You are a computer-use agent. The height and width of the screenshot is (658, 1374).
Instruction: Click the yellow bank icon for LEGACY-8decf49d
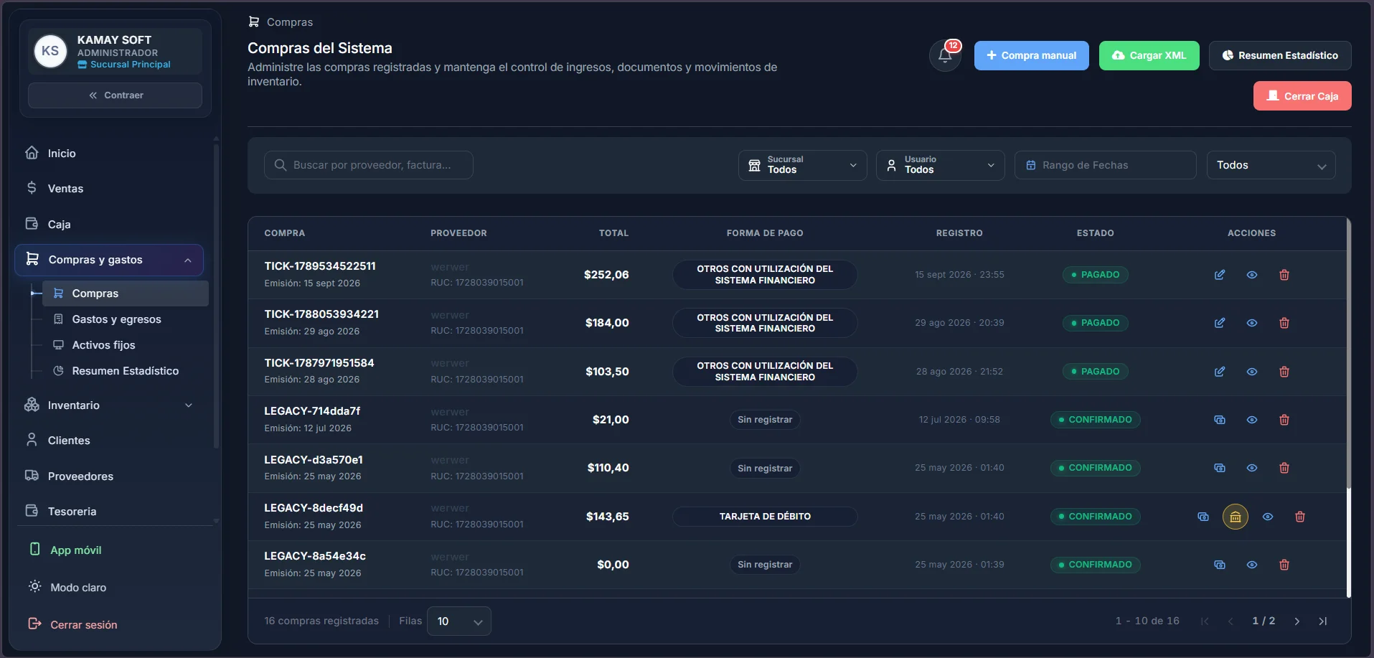tap(1235, 517)
